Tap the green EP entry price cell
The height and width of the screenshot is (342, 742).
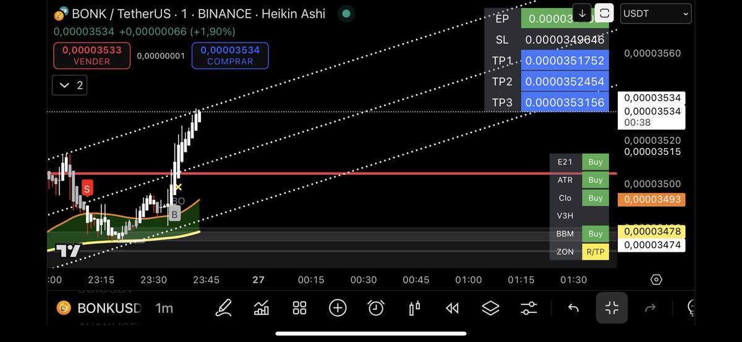[x=565, y=19]
